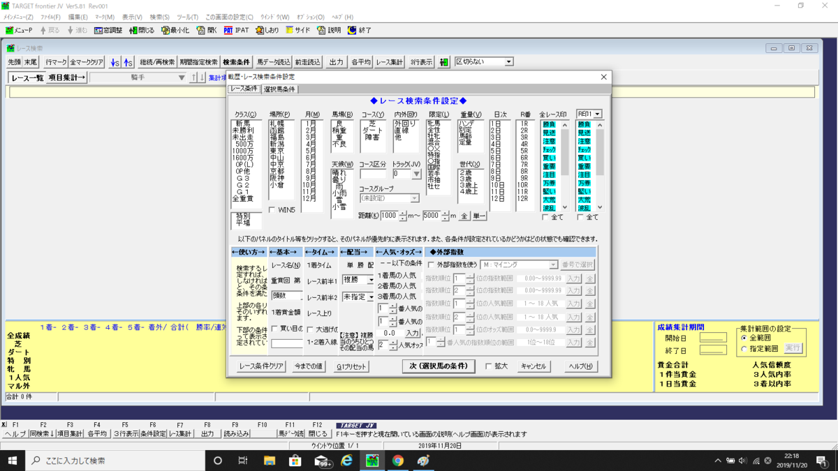Check 全て under RE印1 list
The image size is (838, 471).
click(581, 218)
